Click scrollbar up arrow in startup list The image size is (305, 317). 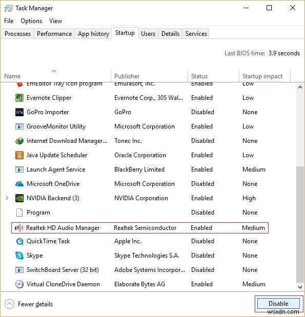[x=300, y=88]
